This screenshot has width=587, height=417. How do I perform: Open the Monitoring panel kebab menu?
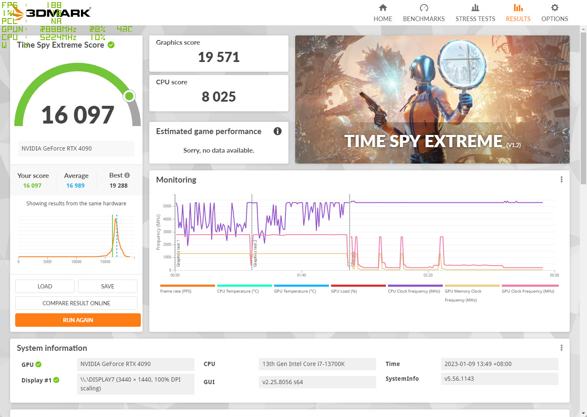[x=561, y=179]
